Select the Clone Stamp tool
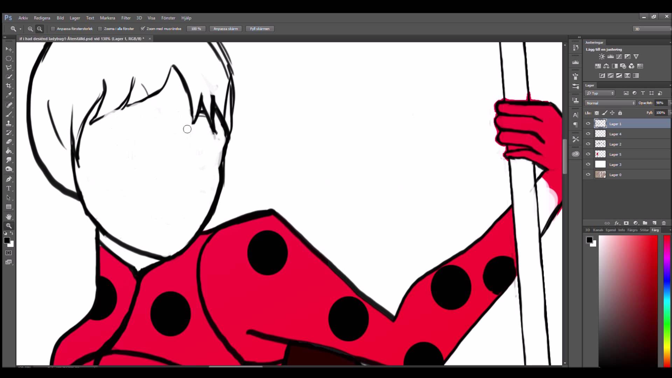The height and width of the screenshot is (378, 672). click(9, 123)
